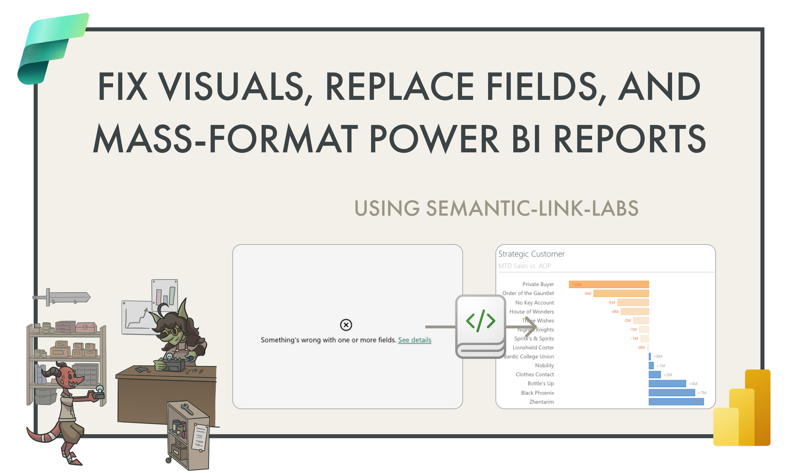Click the USING SEMANTIC-LINK-LABS subtitle text
Viewport: 793px width, 473px height.
click(x=496, y=209)
